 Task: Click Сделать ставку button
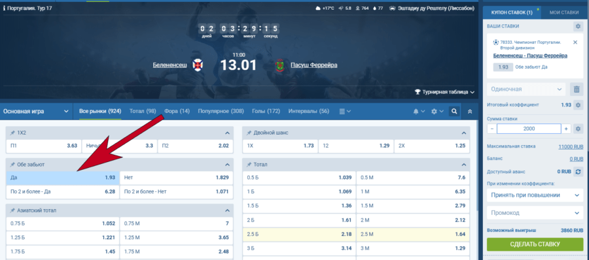(535, 244)
